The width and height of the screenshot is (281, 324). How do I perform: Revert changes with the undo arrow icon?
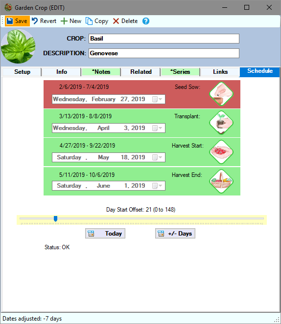tap(35, 21)
